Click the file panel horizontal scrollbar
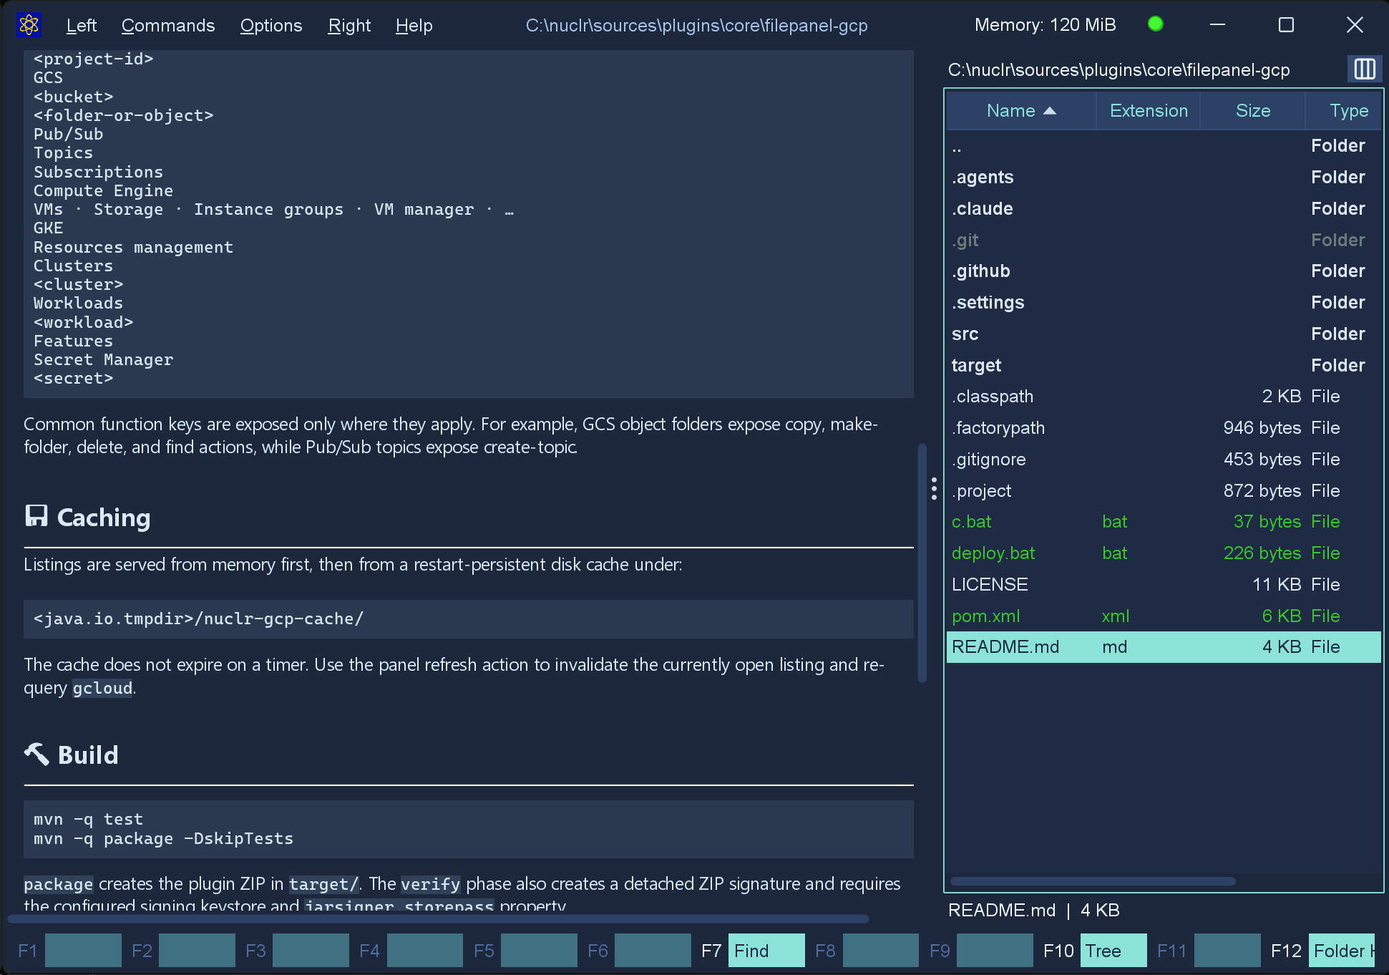Image resolution: width=1389 pixels, height=975 pixels. (1093, 881)
